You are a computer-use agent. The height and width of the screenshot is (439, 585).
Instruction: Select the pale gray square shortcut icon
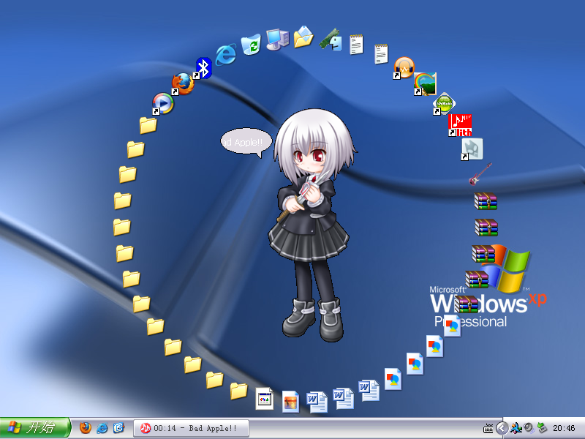[x=472, y=149]
